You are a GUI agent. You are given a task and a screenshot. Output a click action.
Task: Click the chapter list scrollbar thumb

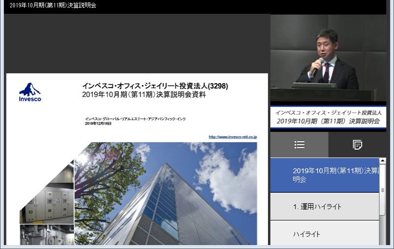tap(383, 189)
